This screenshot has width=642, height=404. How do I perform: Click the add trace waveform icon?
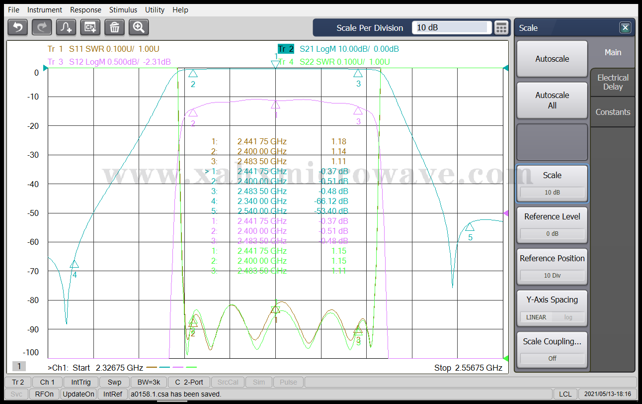[x=66, y=27]
